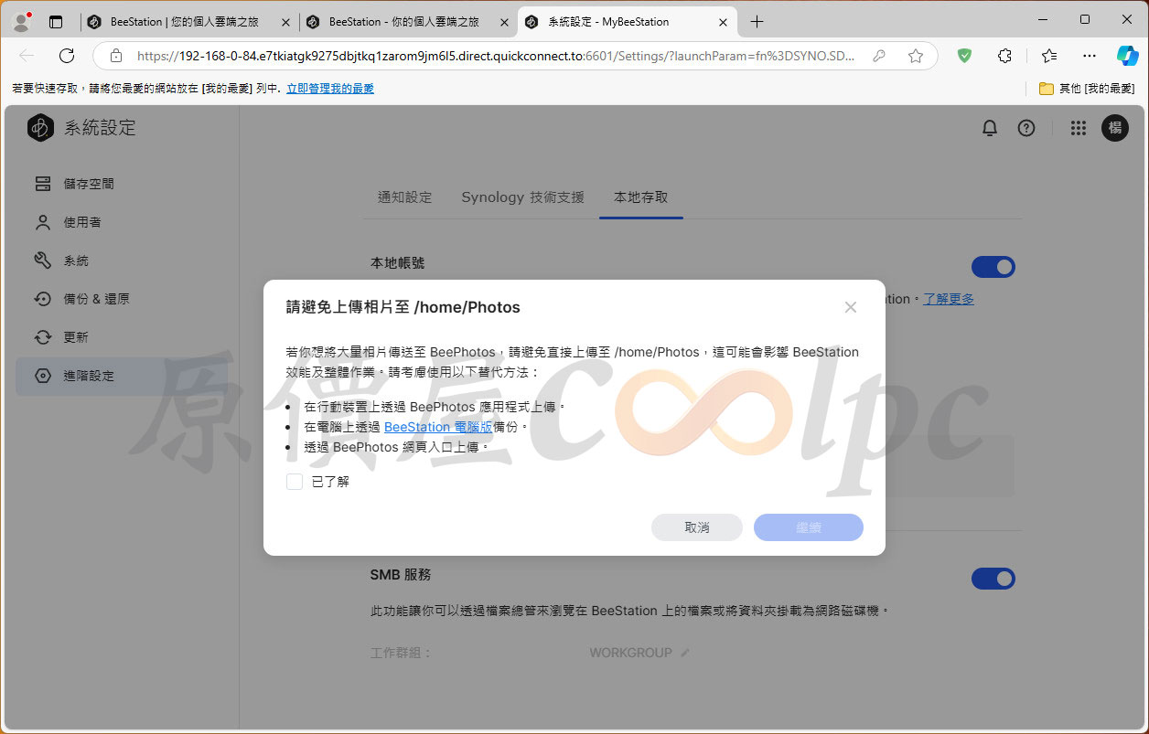Open the green shield extension icon
The image size is (1149, 734).
pos(964,56)
